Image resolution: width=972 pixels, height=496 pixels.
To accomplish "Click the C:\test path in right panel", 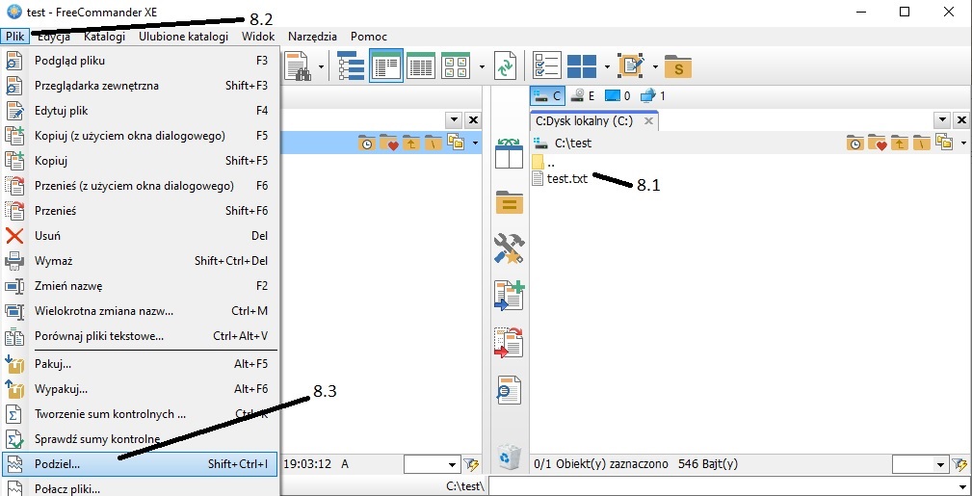I will [573, 144].
